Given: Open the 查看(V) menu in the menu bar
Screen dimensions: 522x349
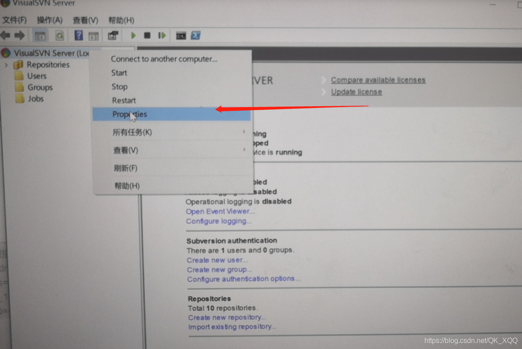Looking at the screenshot, I should (86, 20).
